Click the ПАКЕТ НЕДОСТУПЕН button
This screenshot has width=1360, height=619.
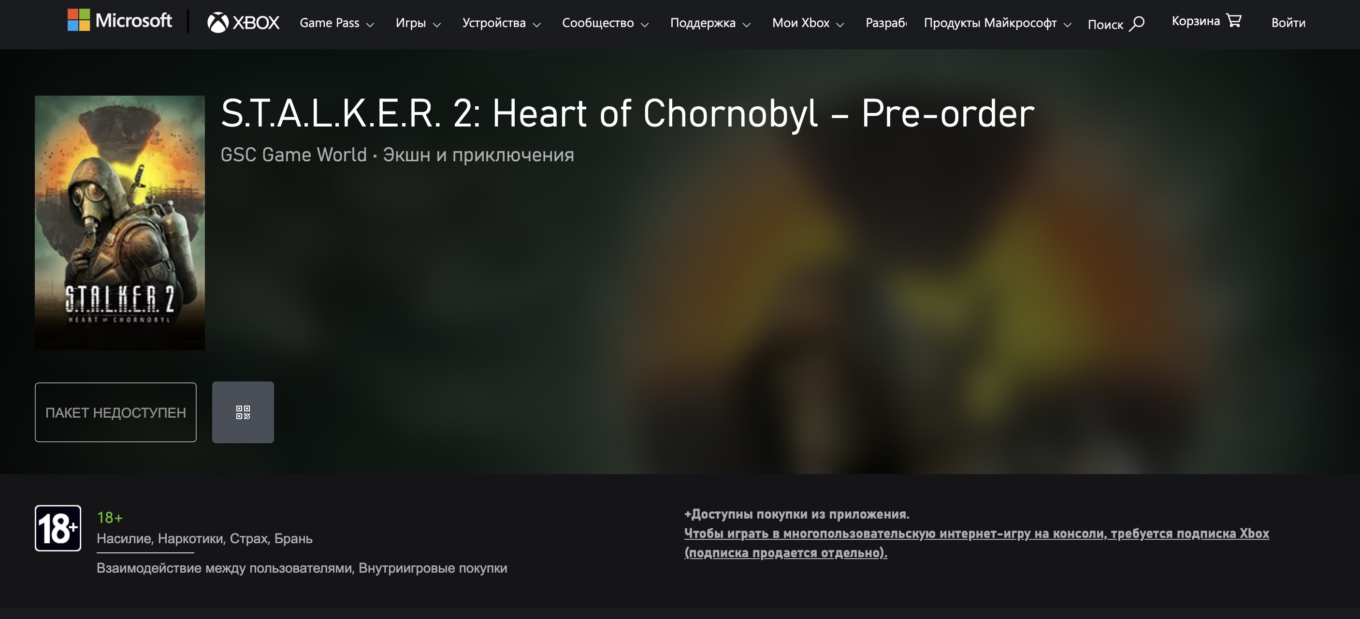pyautogui.click(x=116, y=412)
